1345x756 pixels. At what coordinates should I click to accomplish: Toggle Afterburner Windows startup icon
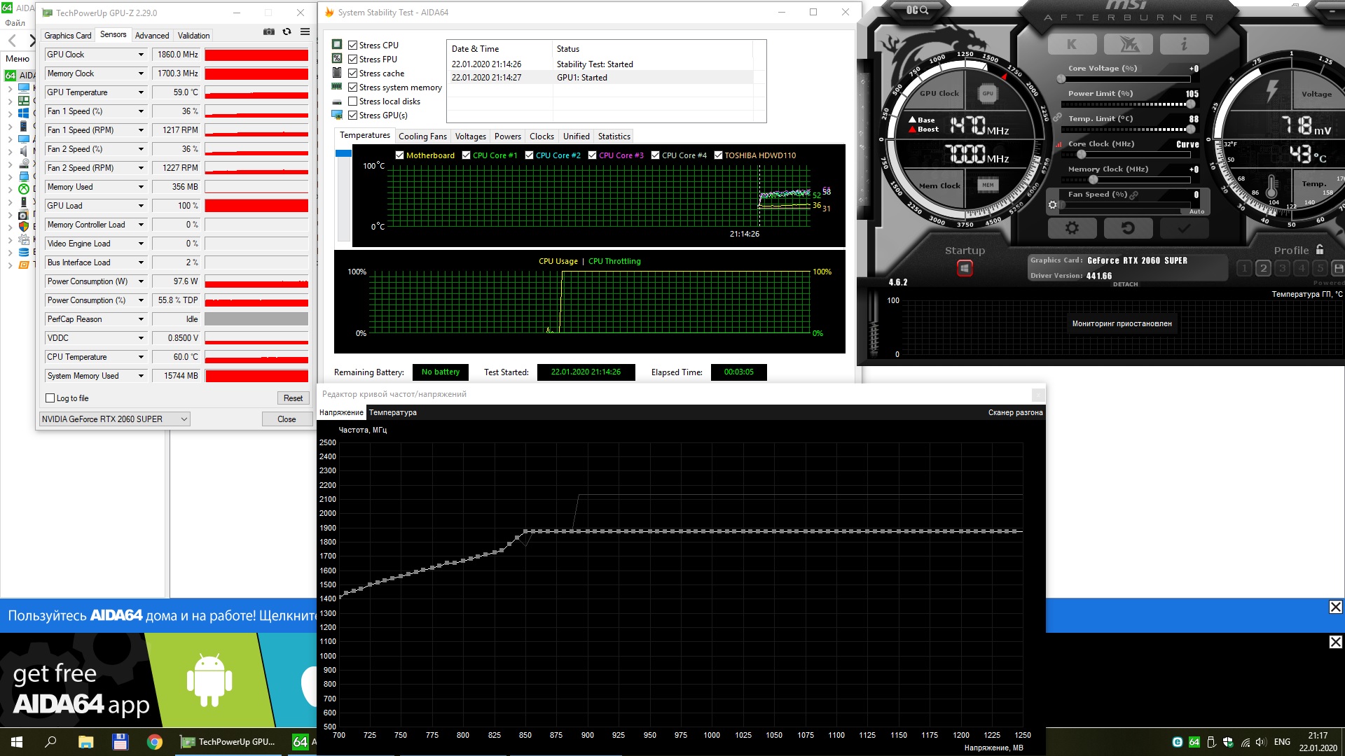(965, 268)
